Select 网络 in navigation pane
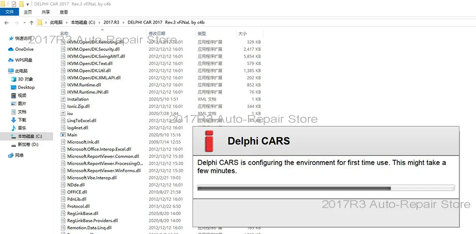476x234 pixels. (x=20, y=155)
